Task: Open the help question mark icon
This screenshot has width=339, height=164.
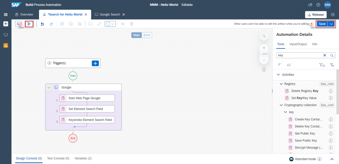Action: click(x=318, y=5)
